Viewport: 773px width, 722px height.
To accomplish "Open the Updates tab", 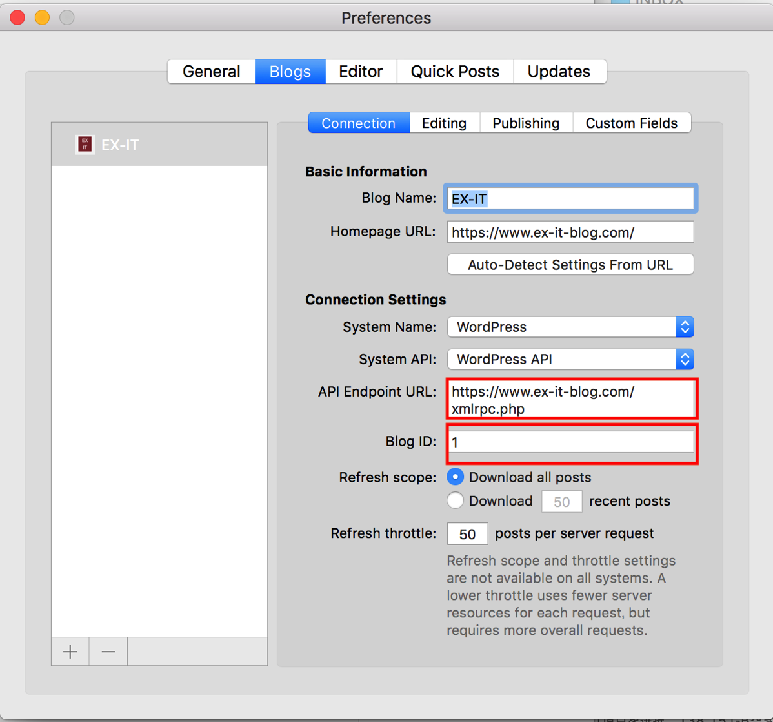I will point(559,72).
